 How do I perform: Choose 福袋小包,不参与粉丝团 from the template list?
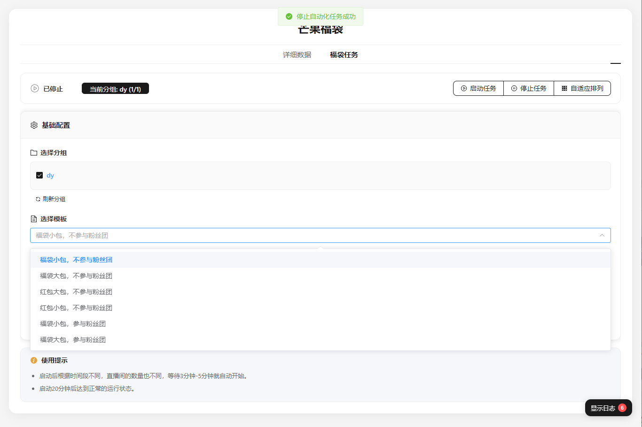pyautogui.click(x=76, y=260)
